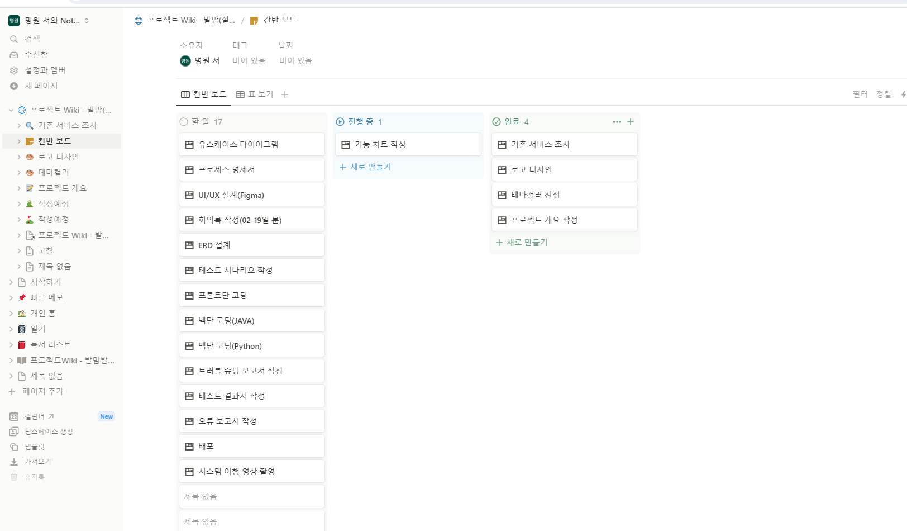Screen dimensions: 907x531
Task: Click the 진행 중 status icon
Action: pos(340,122)
